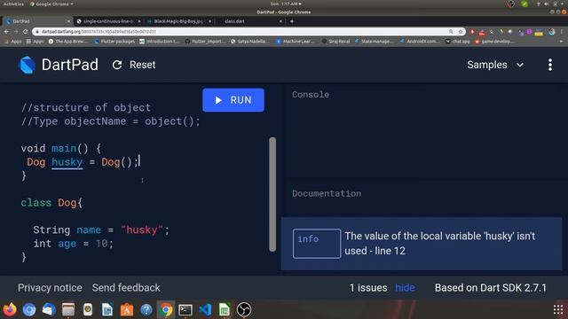This screenshot has height=319, width=568.
Task: Open Visual Studio Code from the dock
Action: (205, 309)
